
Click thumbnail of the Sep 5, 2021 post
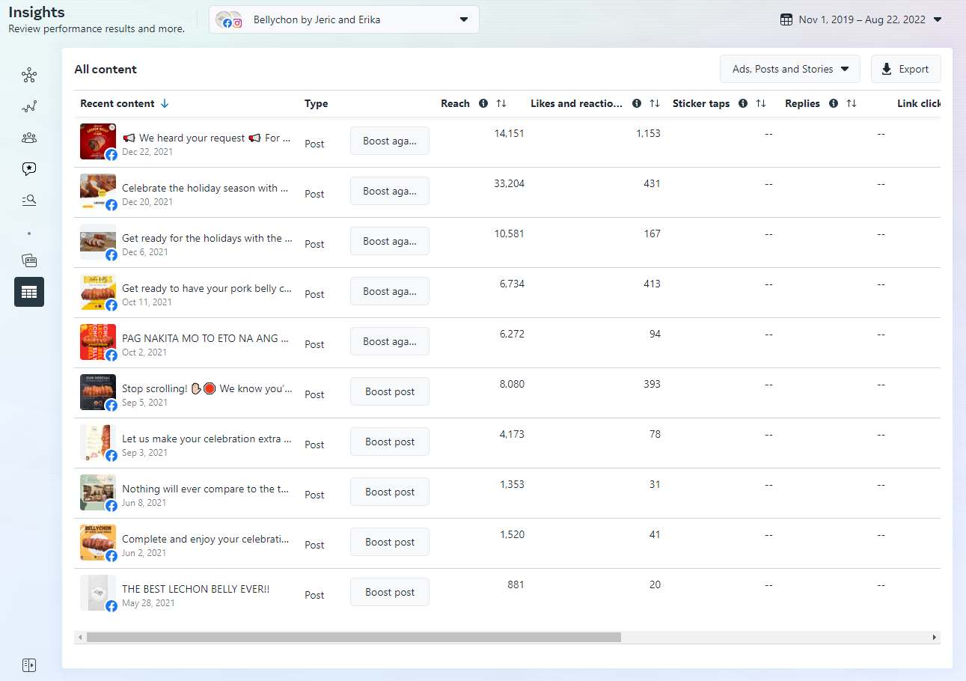[98, 392]
